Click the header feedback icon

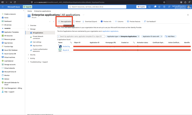[x=169, y=7]
